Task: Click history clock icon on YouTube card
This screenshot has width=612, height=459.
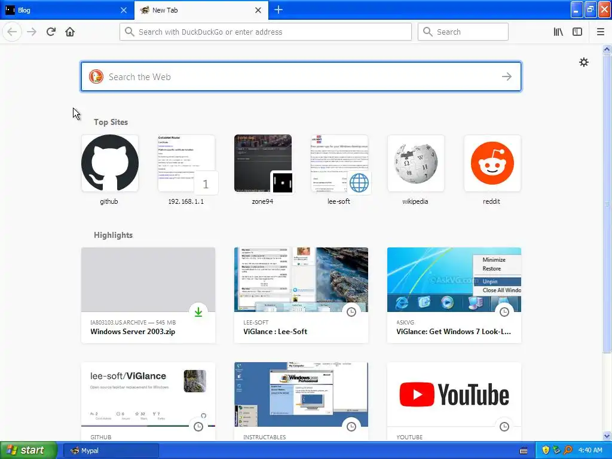Action: (x=504, y=427)
